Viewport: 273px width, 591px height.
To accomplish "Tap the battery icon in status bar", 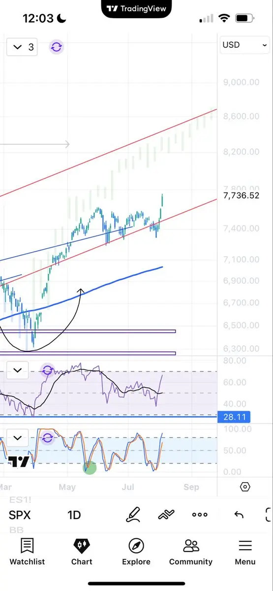I will pyautogui.click(x=244, y=19).
